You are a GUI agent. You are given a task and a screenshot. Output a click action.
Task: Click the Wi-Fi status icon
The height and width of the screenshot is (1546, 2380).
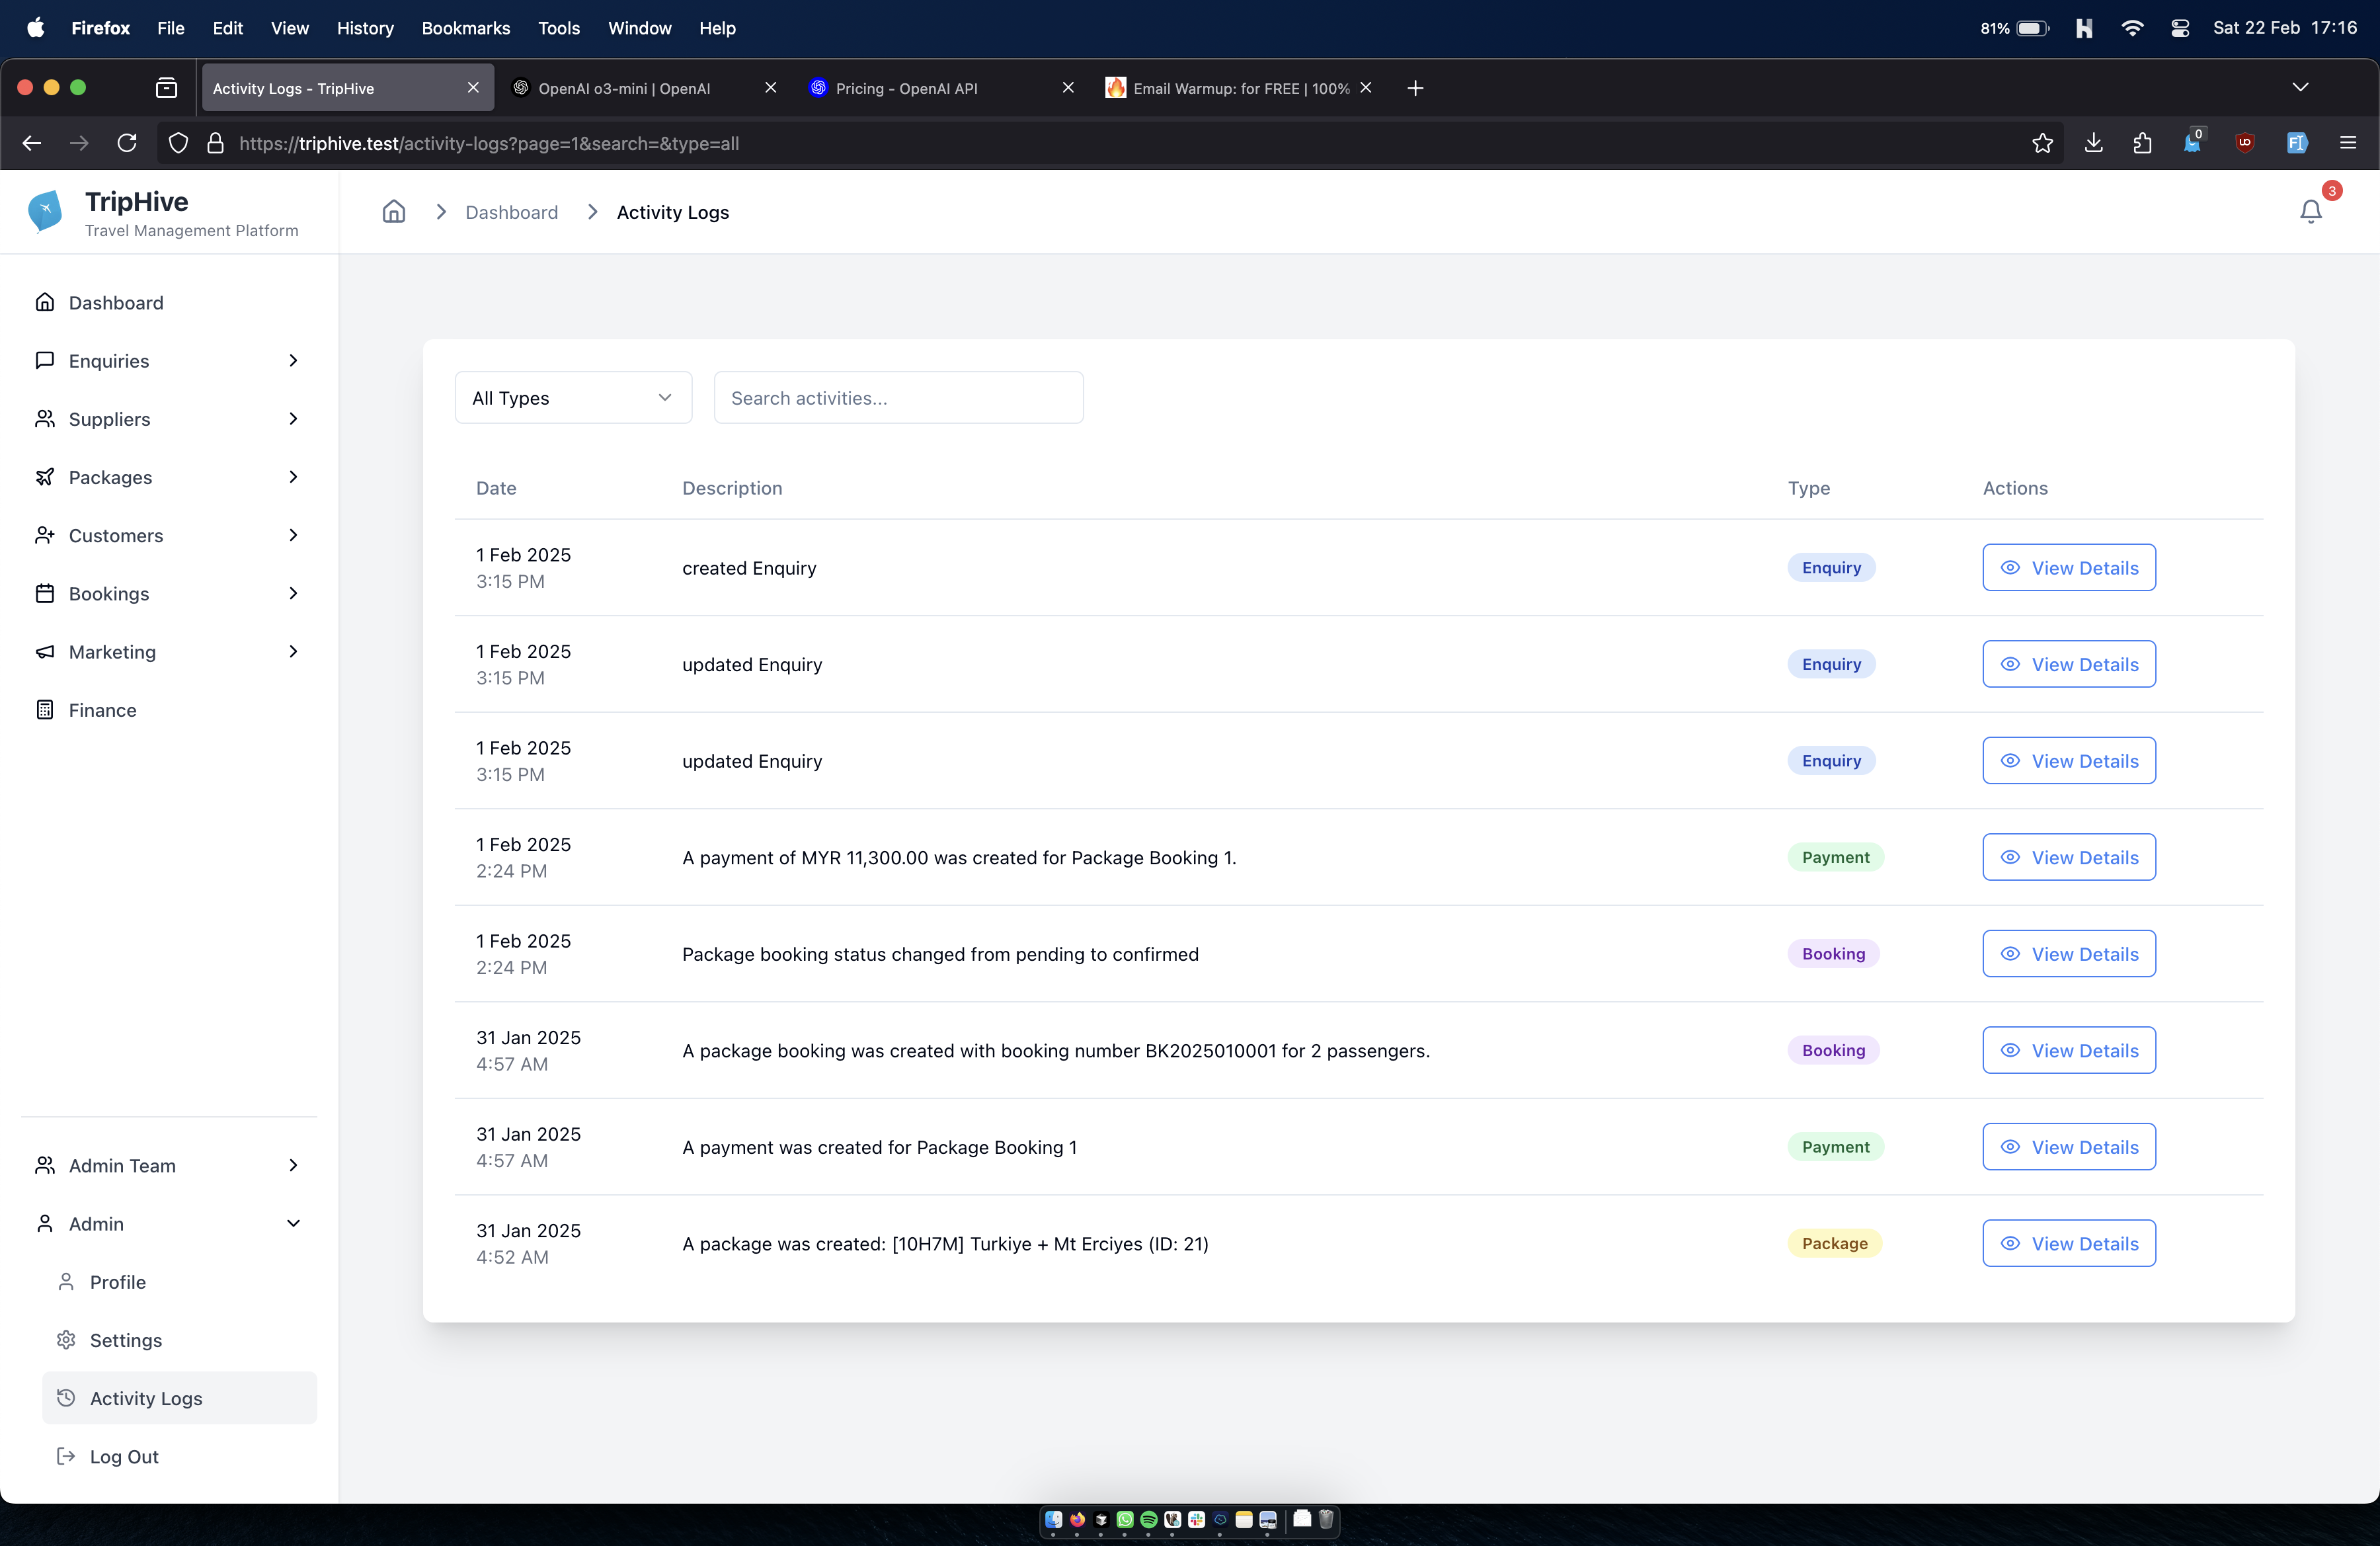click(2132, 28)
